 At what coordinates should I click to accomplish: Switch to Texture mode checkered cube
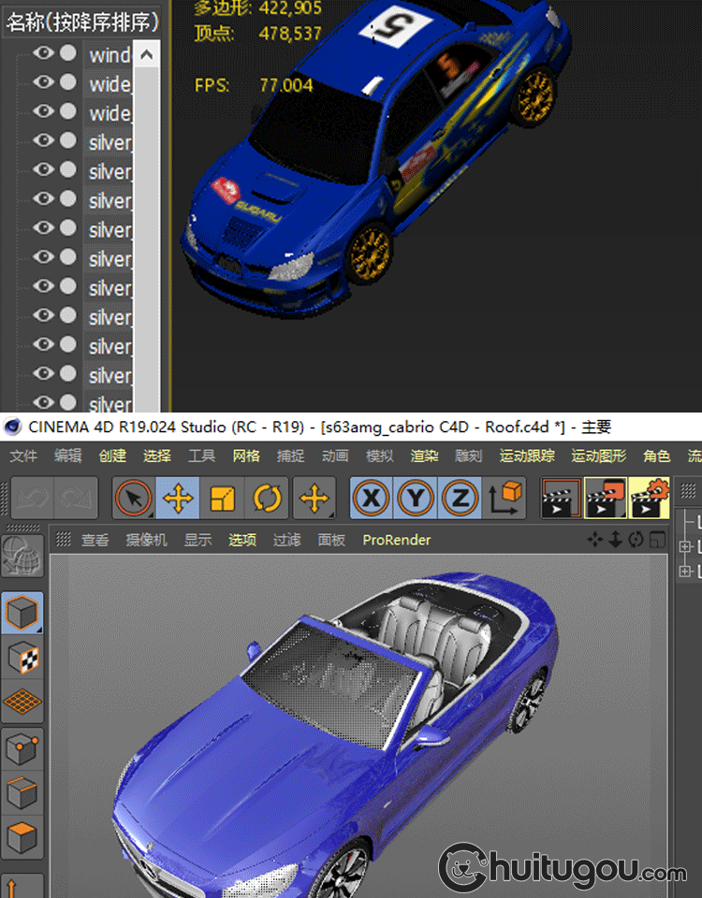[22, 658]
